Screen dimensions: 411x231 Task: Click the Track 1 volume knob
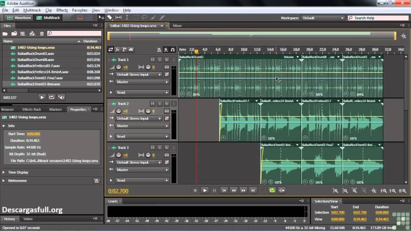119,67
